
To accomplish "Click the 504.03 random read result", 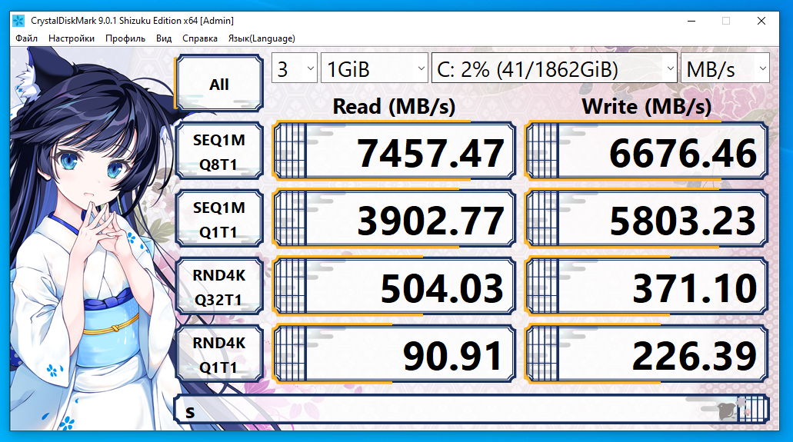I will (394, 287).
